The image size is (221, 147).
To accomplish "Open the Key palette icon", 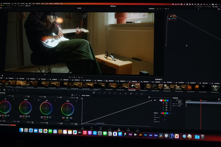I will click(x=131, y=93).
